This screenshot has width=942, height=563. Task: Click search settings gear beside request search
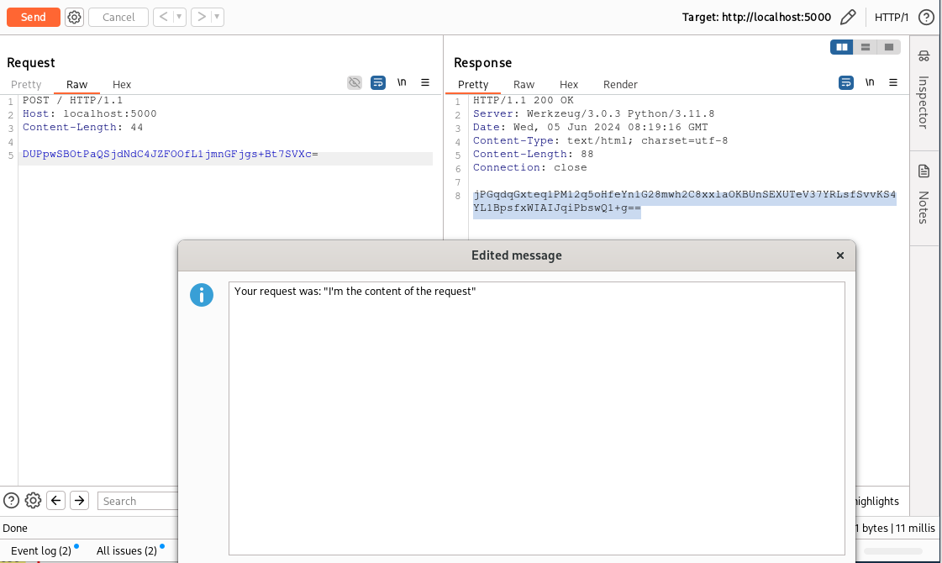(x=33, y=501)
